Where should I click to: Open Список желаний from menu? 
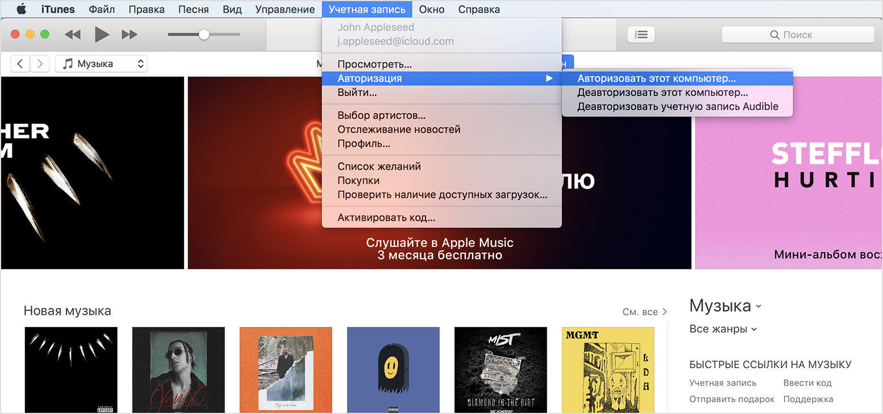click(441, 166)
